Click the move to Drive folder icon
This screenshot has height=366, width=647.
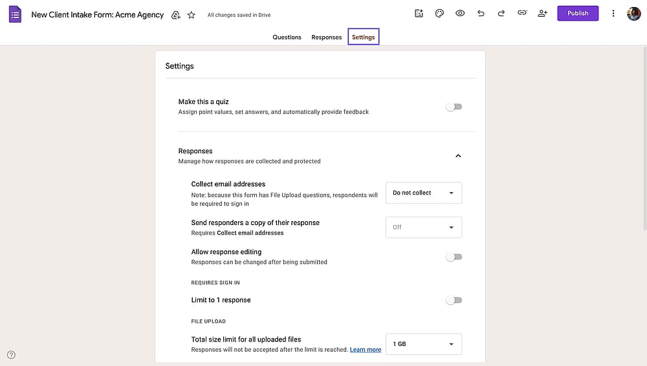(176, 15)
